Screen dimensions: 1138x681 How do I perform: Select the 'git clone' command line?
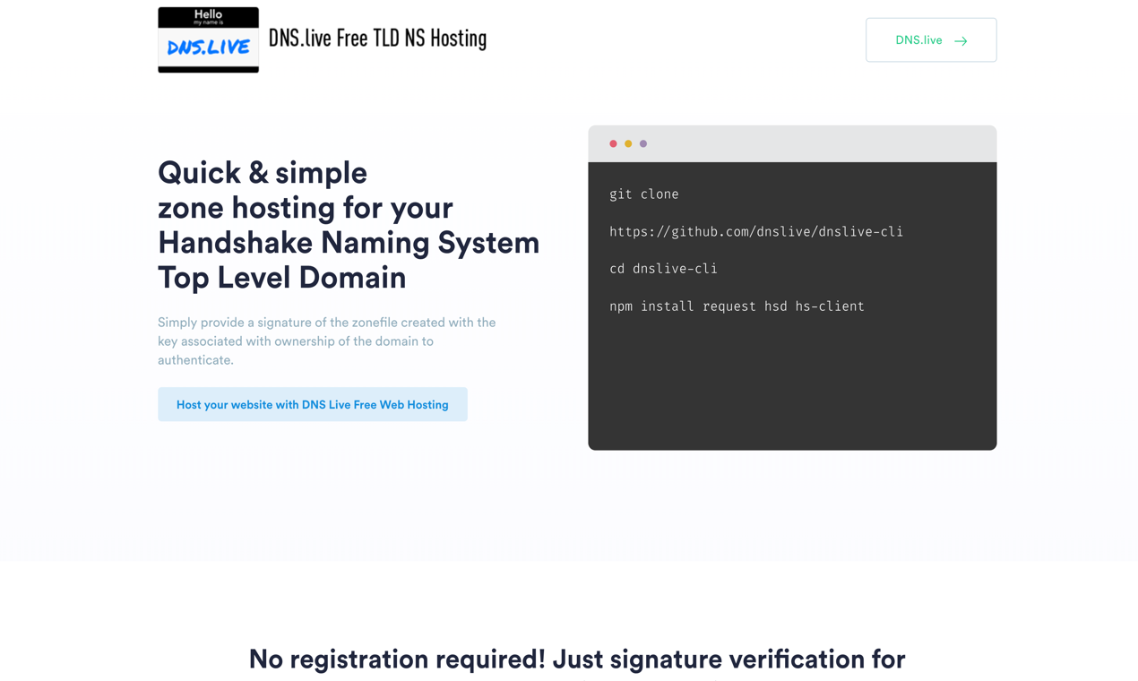pos(643,194)
